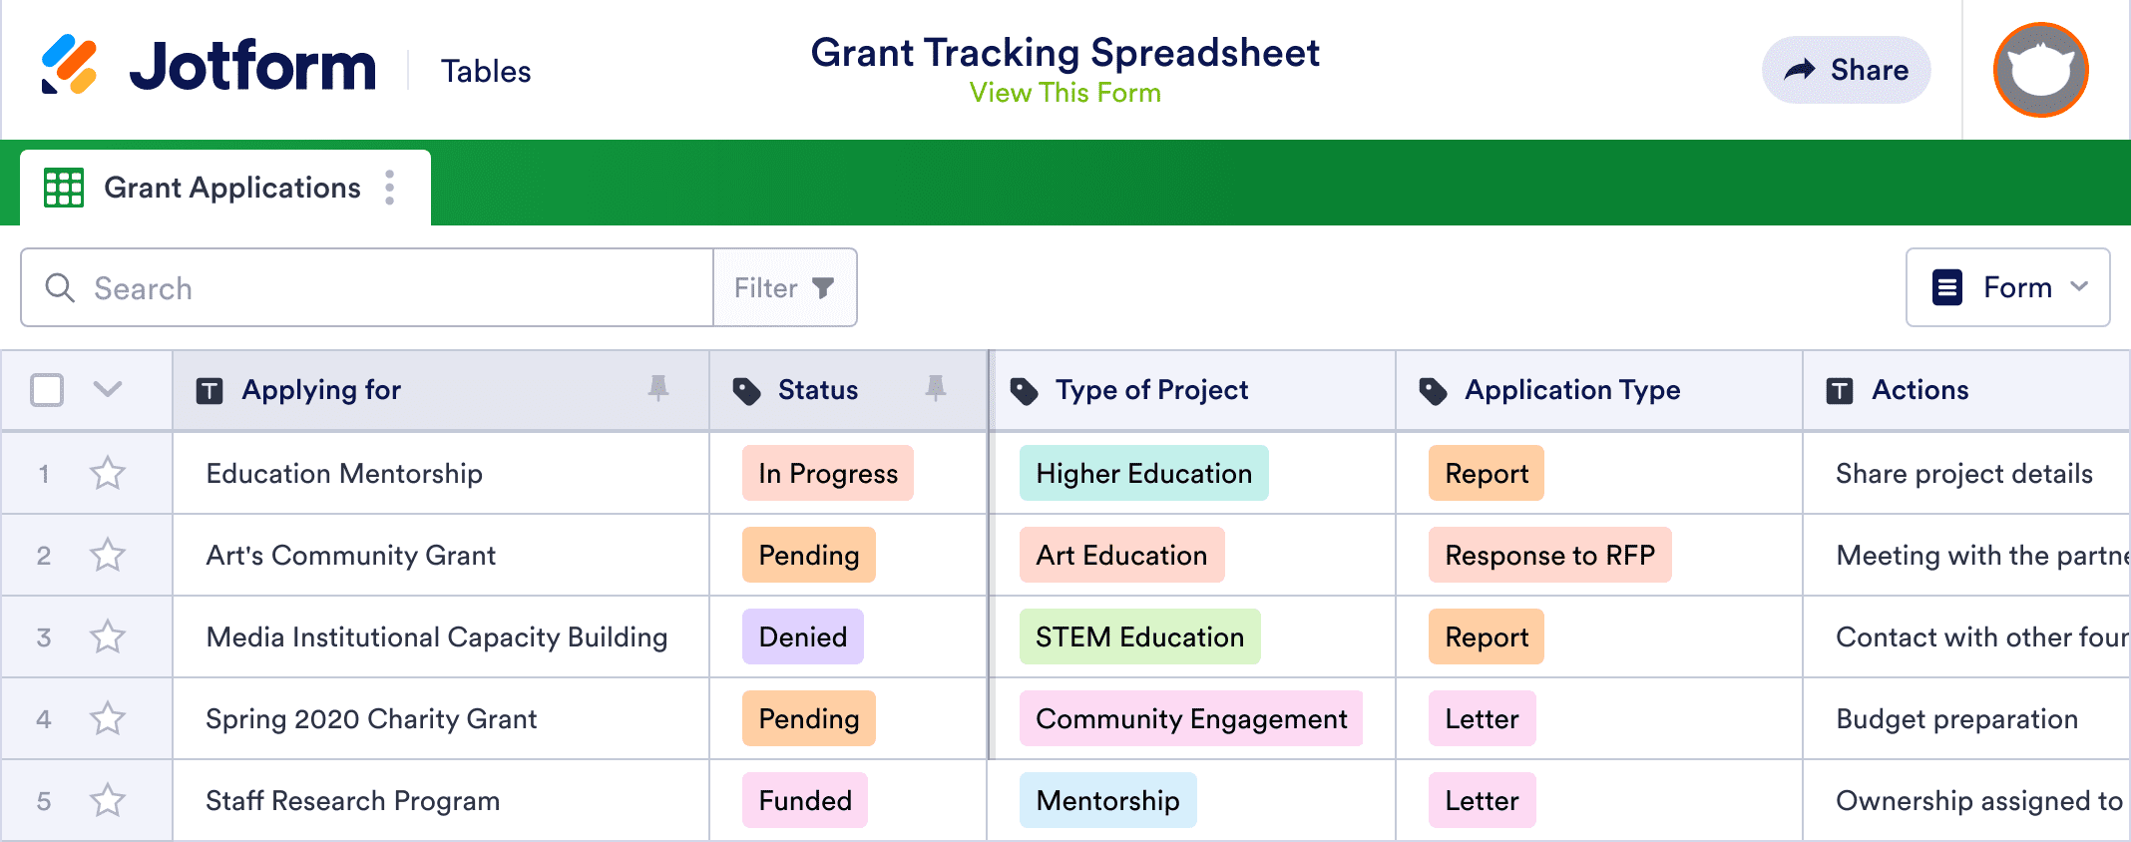
Task: Click the Filter funnel button
Action: click(x=784, y=288)
